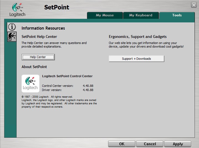The width and height of the screenshot is (199, 148).
Task: Switch to the My Mouse tab
Action: point(105,15)
